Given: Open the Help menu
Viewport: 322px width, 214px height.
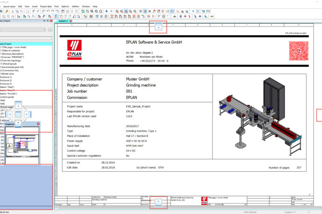Looking at the screenshot, I should coord(95,6).
